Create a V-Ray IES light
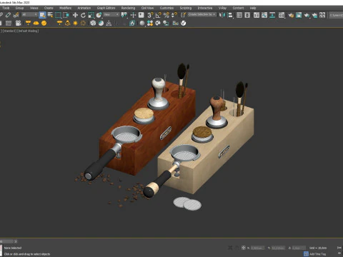Image resolution: width=343 pixels, height=257 pixels. click(x=67, y=23)
